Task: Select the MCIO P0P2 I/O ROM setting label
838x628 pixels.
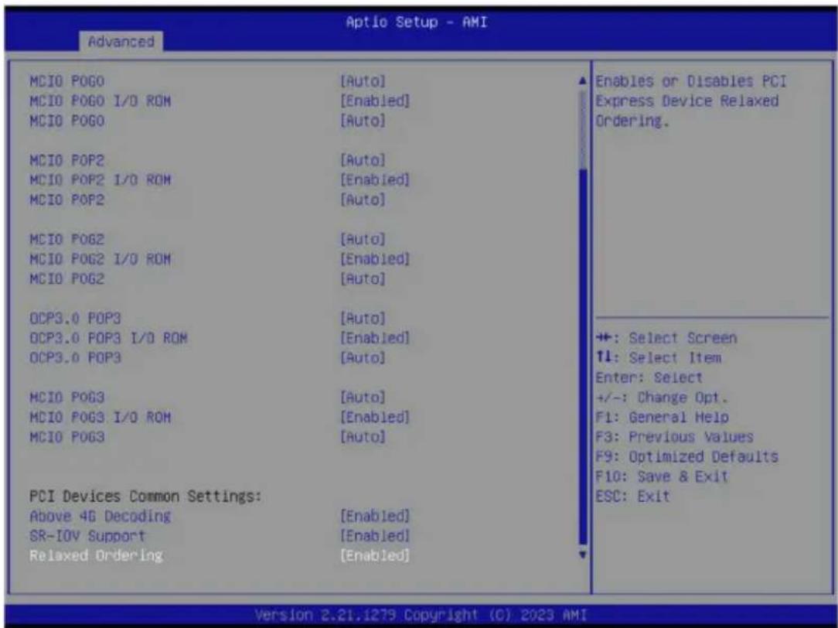Action: tap(100, 180)
